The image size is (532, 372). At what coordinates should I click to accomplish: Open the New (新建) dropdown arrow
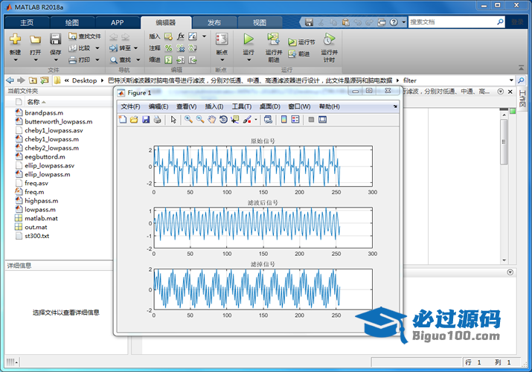point(16,60)
